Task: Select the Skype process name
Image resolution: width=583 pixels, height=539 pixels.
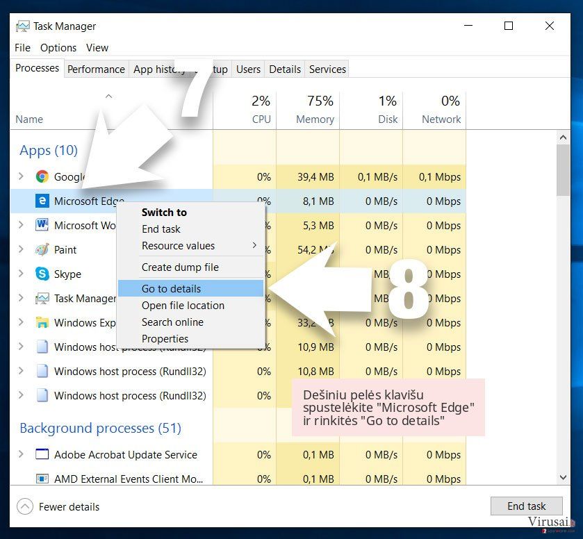Action: 67,274
